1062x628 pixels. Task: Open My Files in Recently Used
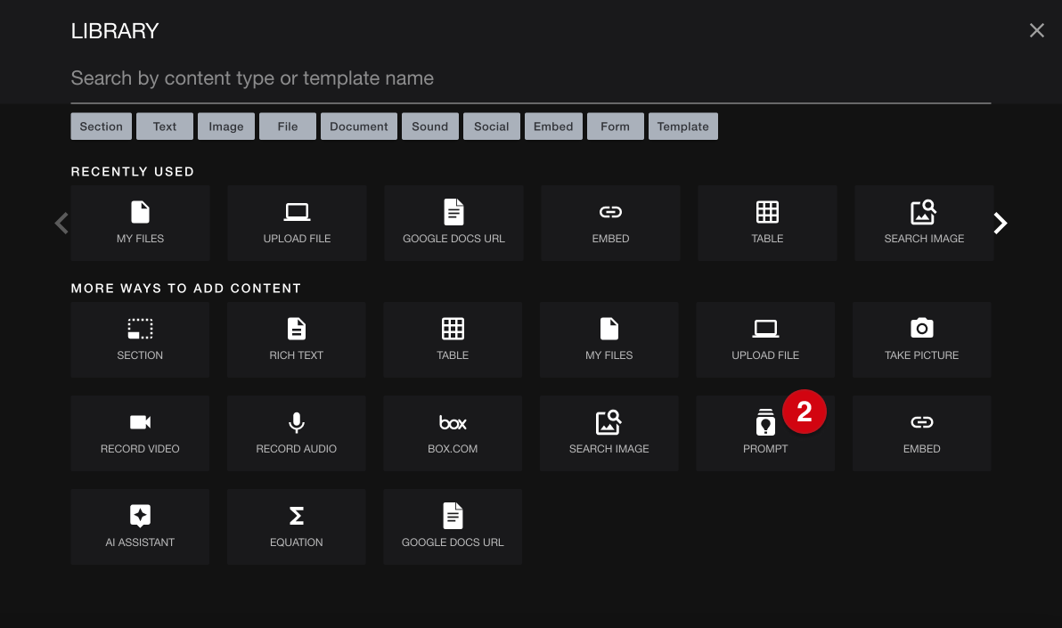point(140,223)
